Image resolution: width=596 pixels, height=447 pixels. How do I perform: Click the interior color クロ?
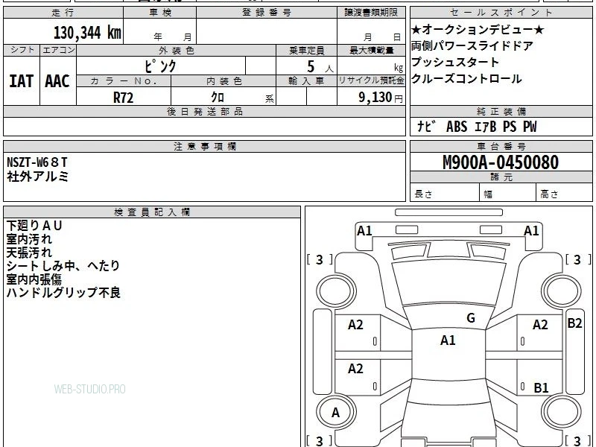tap(218, 98)
